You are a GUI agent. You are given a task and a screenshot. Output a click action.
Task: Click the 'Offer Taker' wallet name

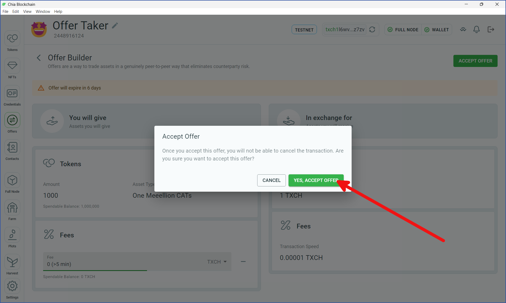click(x=80, y=25)
